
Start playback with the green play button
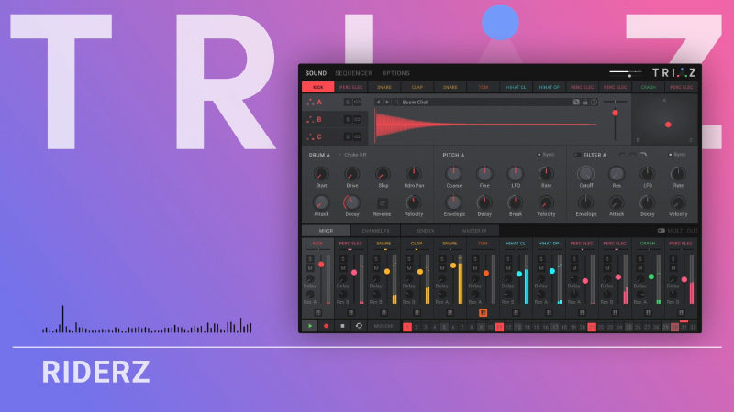310,326
